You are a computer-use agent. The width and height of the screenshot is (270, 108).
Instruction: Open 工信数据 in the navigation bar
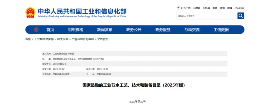221,30
